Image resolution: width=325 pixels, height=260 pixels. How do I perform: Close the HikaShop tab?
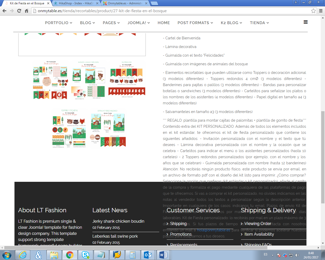(97, 3)
